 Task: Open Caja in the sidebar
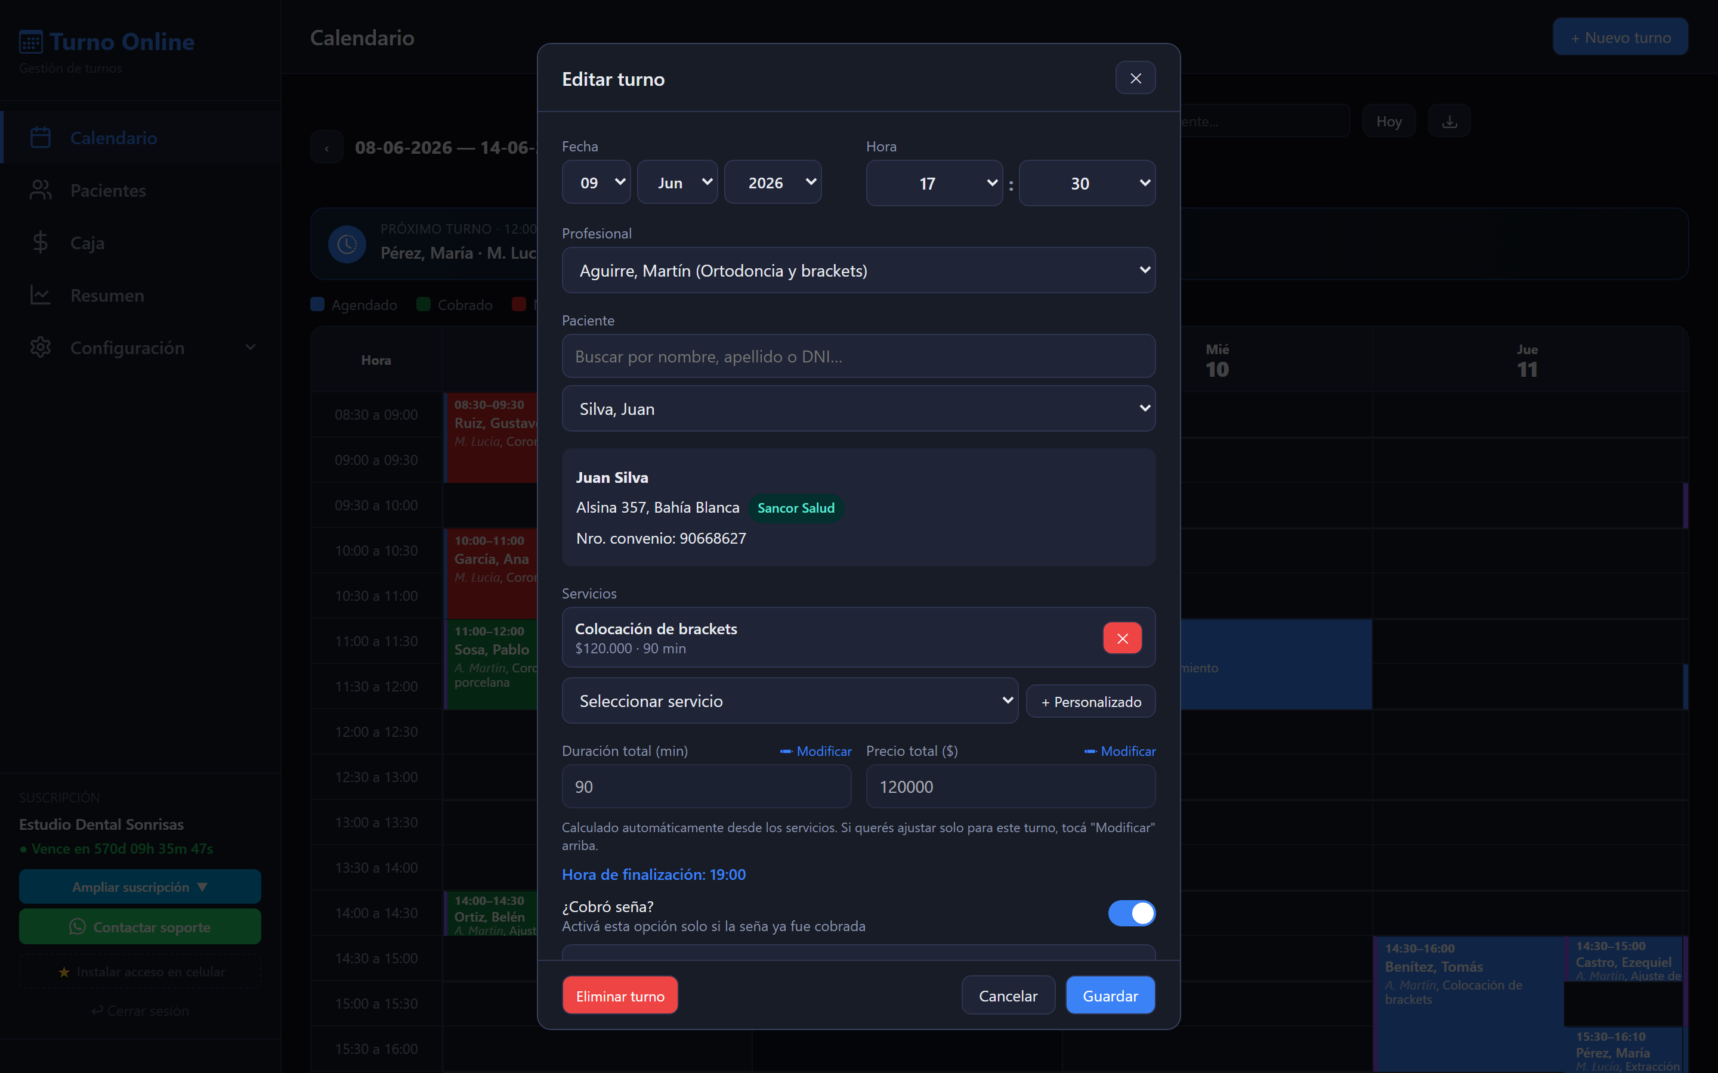coord(141,243)
